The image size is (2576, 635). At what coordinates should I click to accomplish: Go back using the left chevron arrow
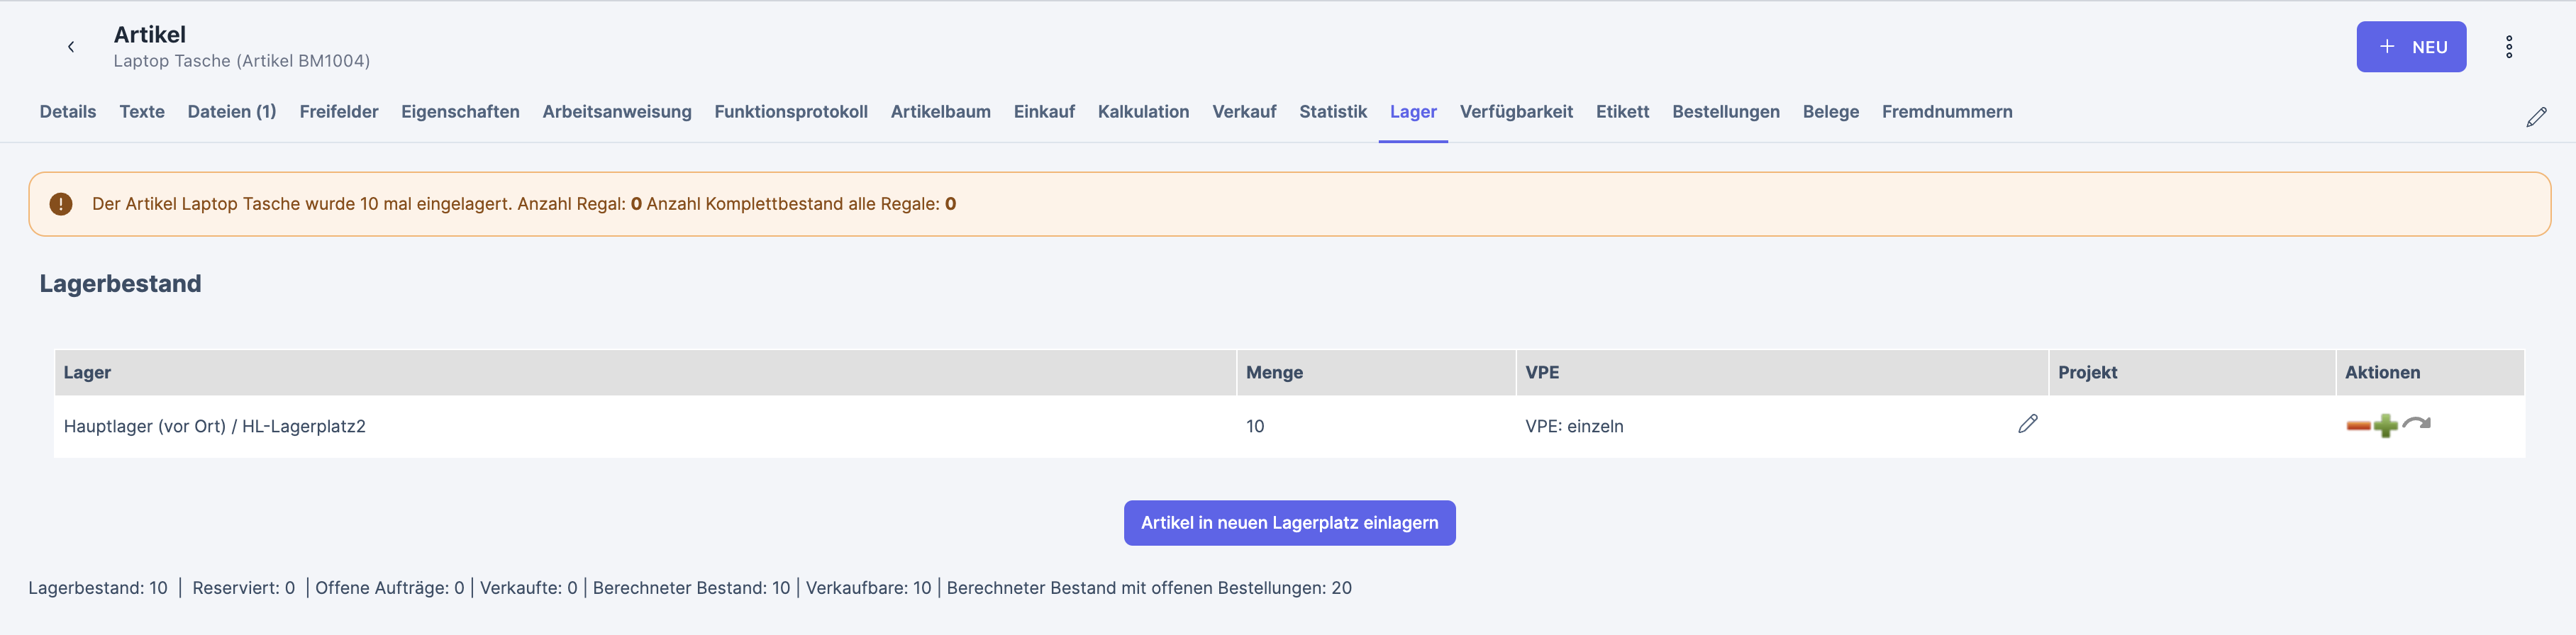point(71,47)
